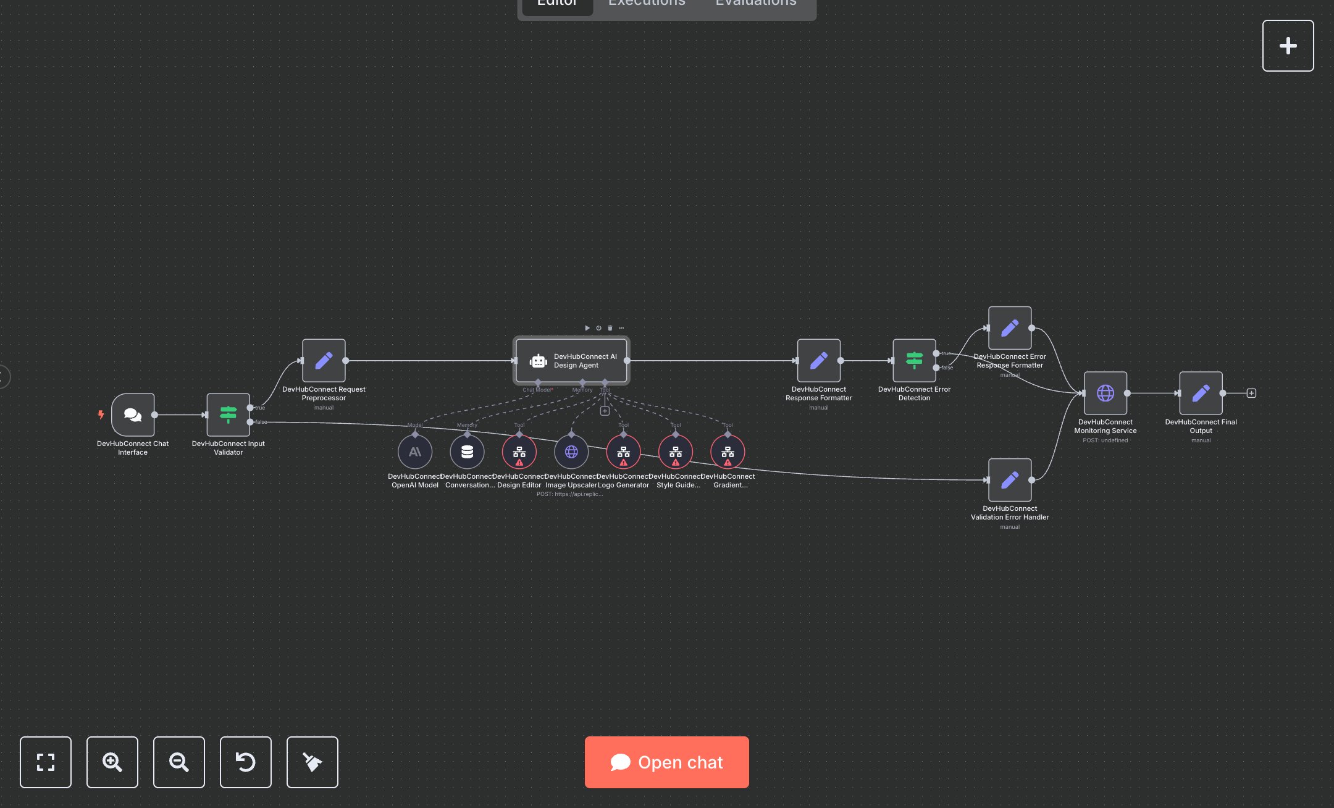Screen dimensions: 1334x808
Task: Reset canvas zoom level
Action: 246,762
